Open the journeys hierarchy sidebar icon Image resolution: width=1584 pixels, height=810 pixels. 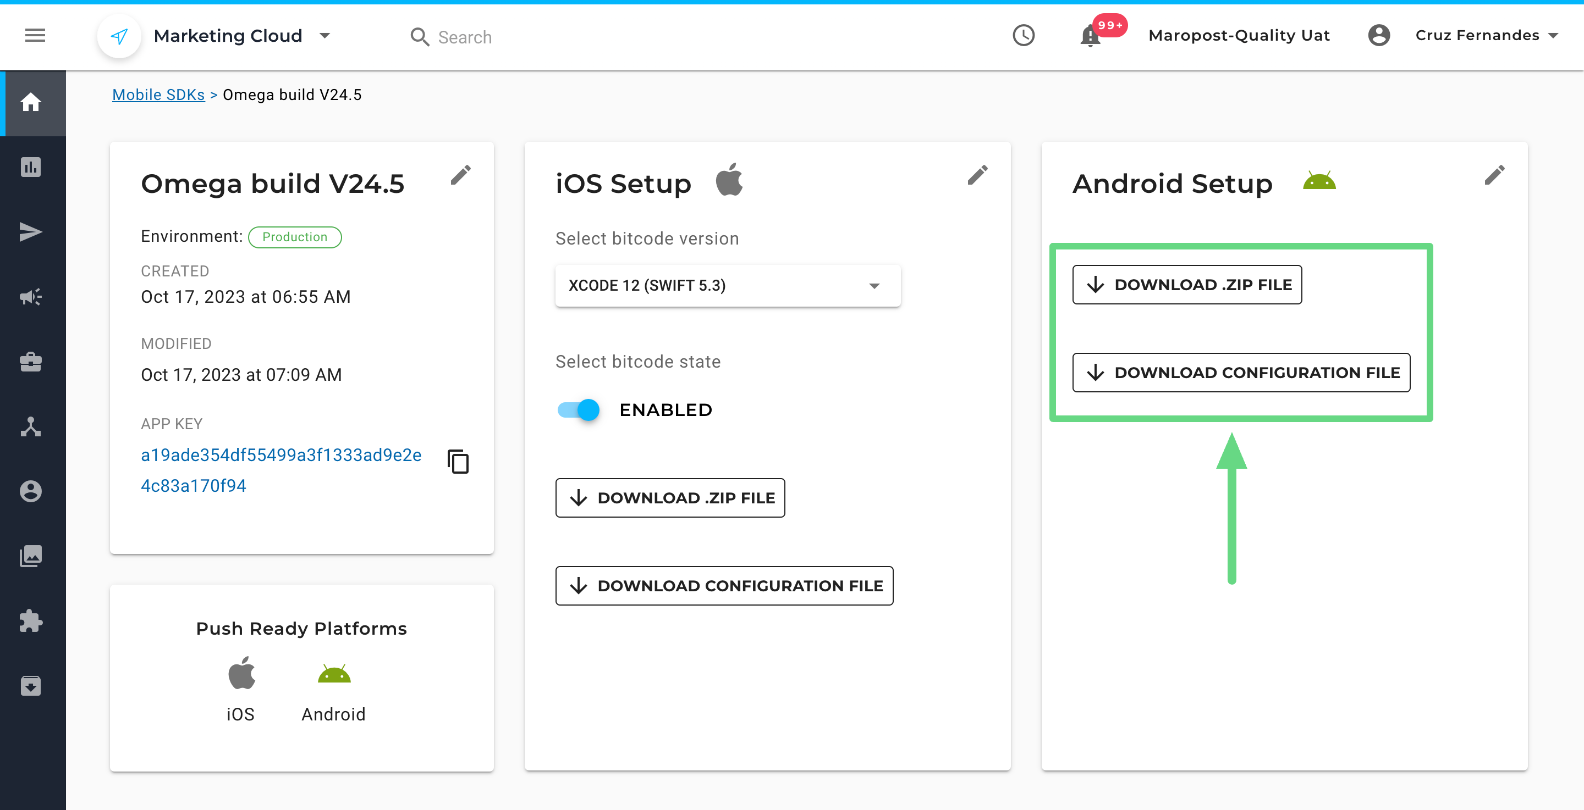pyautogui.click(x=31, y=426)
